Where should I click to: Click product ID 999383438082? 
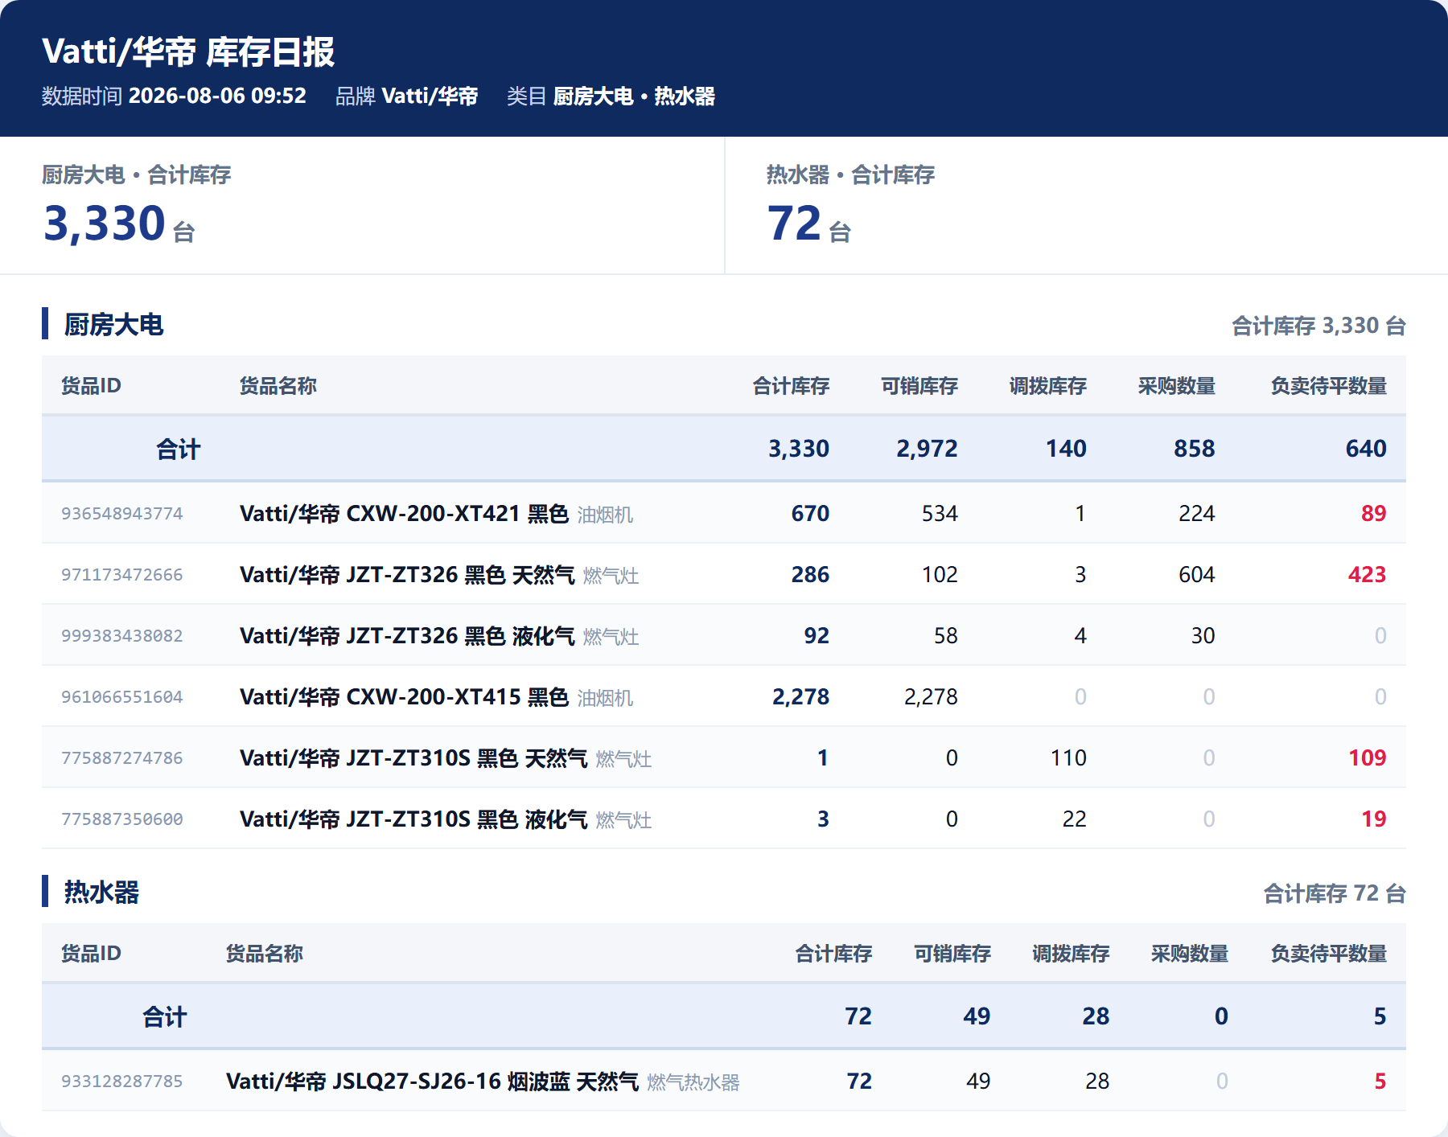(x=122, y=635)
